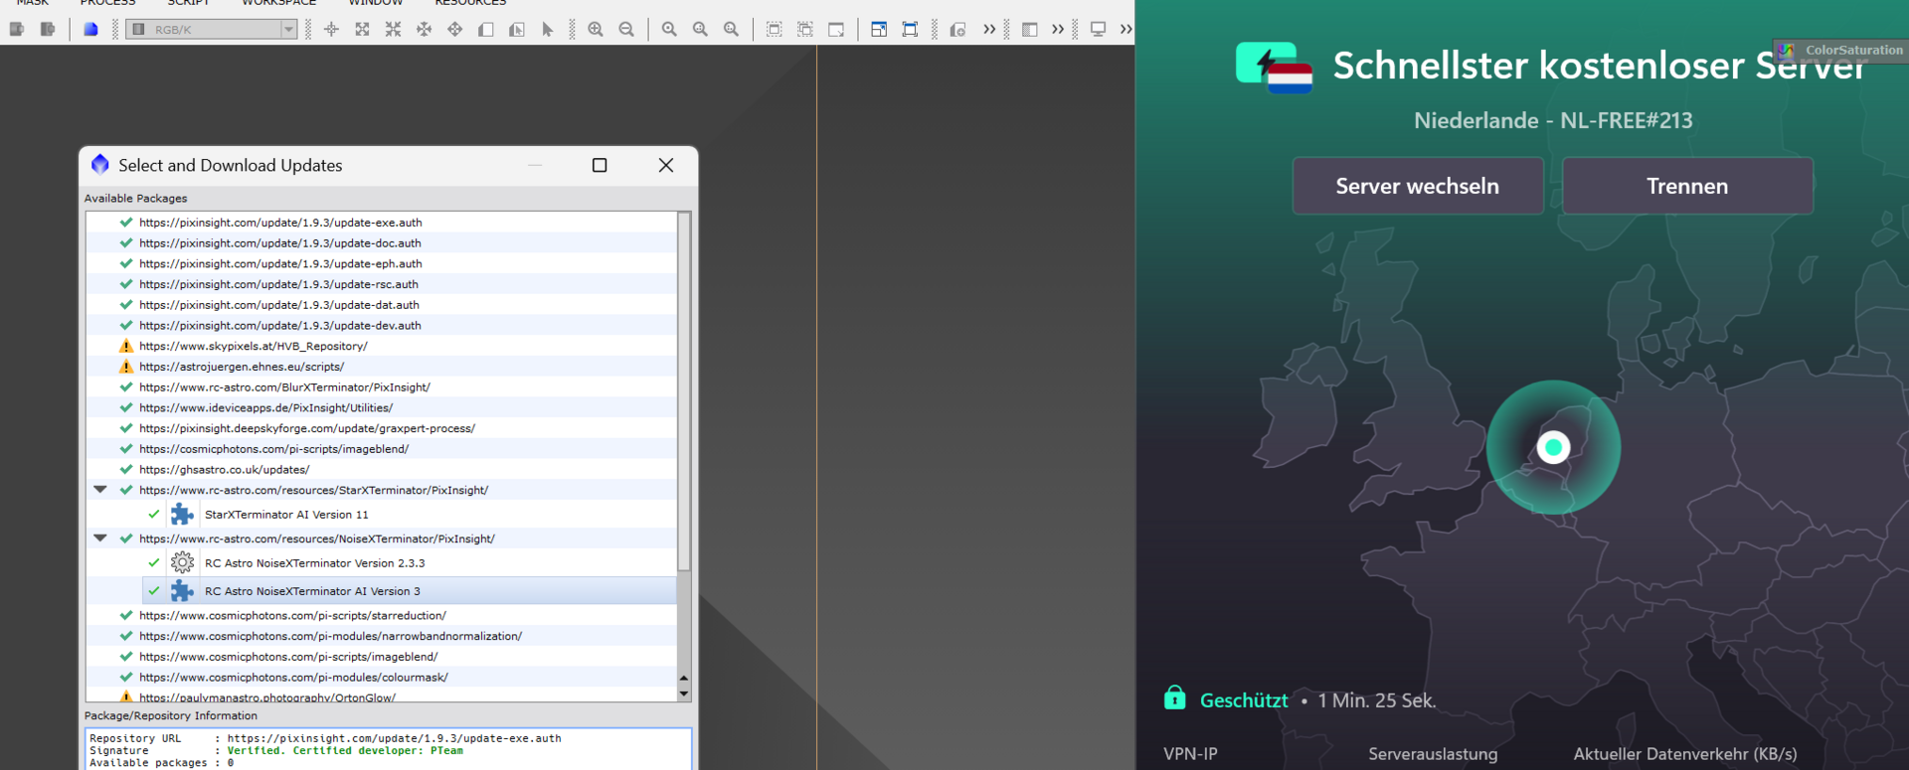Click the blue square icon in PixInsight toolbar
This screenshot has width=1909, height=770.
90,29
